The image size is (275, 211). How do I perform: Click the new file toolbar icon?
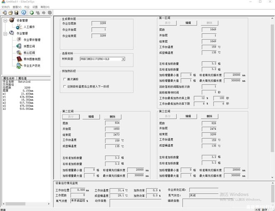[3, 13]
